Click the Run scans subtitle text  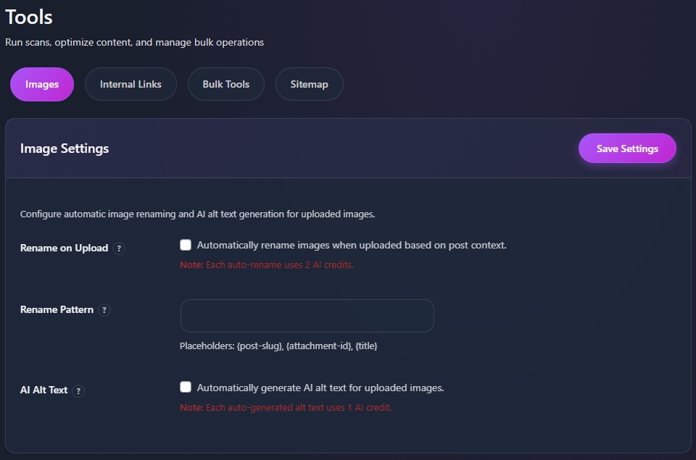tap(134, 42)
